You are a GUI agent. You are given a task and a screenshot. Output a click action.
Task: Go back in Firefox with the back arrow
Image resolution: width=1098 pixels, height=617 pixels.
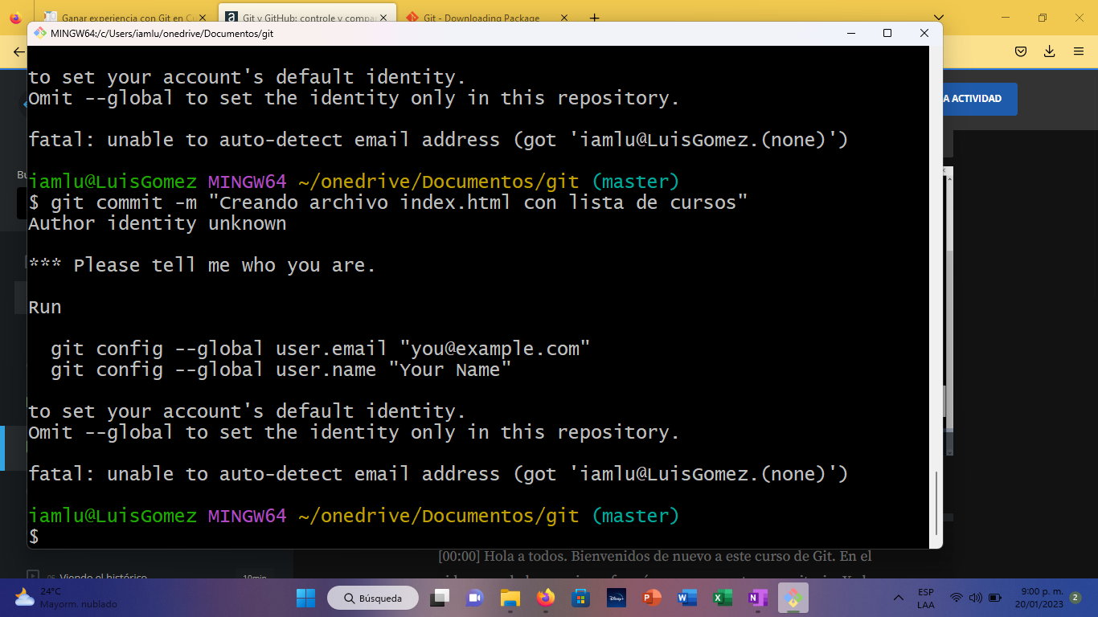pyautogui.click(x=18, y=51)
